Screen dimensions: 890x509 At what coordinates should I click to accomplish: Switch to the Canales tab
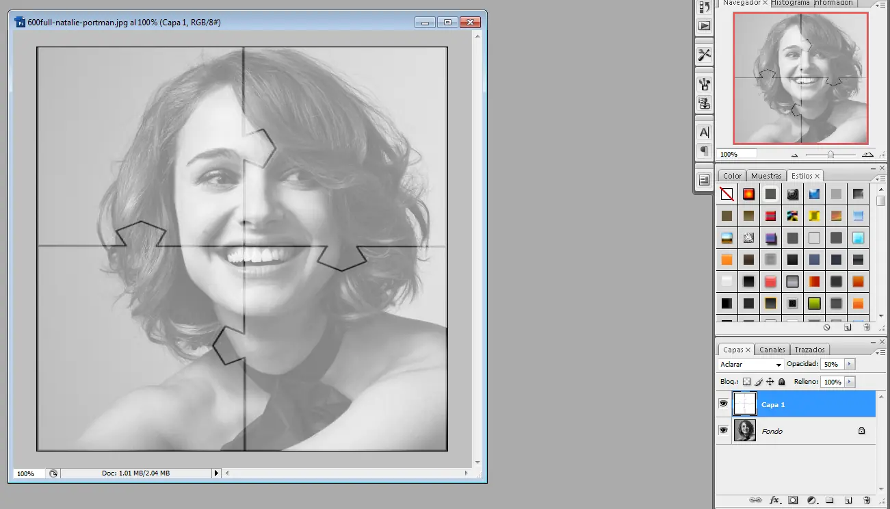pyautogui.click(x=772, y=350)
